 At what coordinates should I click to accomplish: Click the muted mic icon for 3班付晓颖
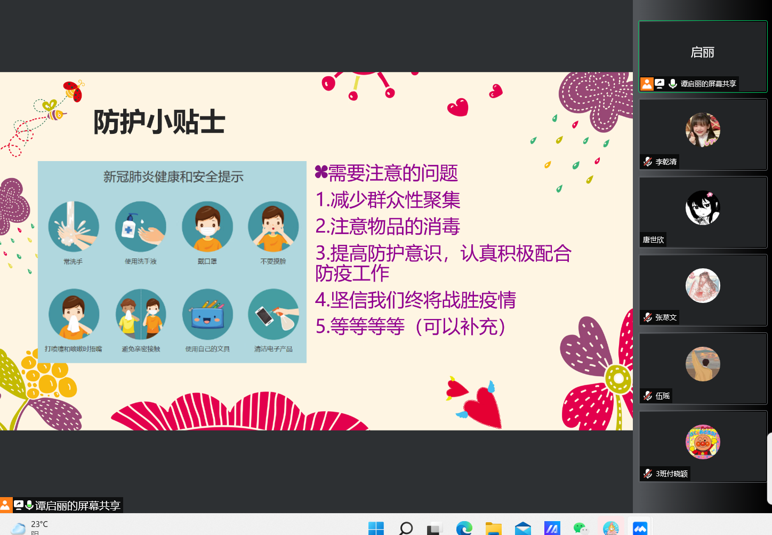(x=648, y=474)
